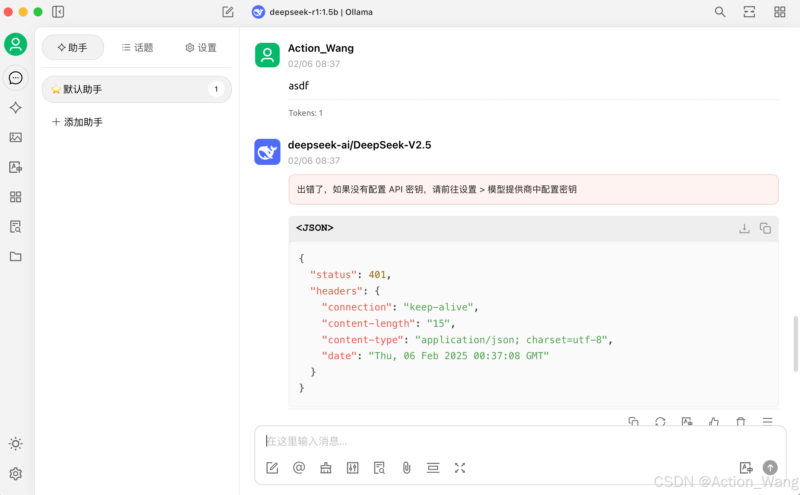Click the "content-type" line in JSON
The width and height of the screenshot is (800, 495).
467,340
